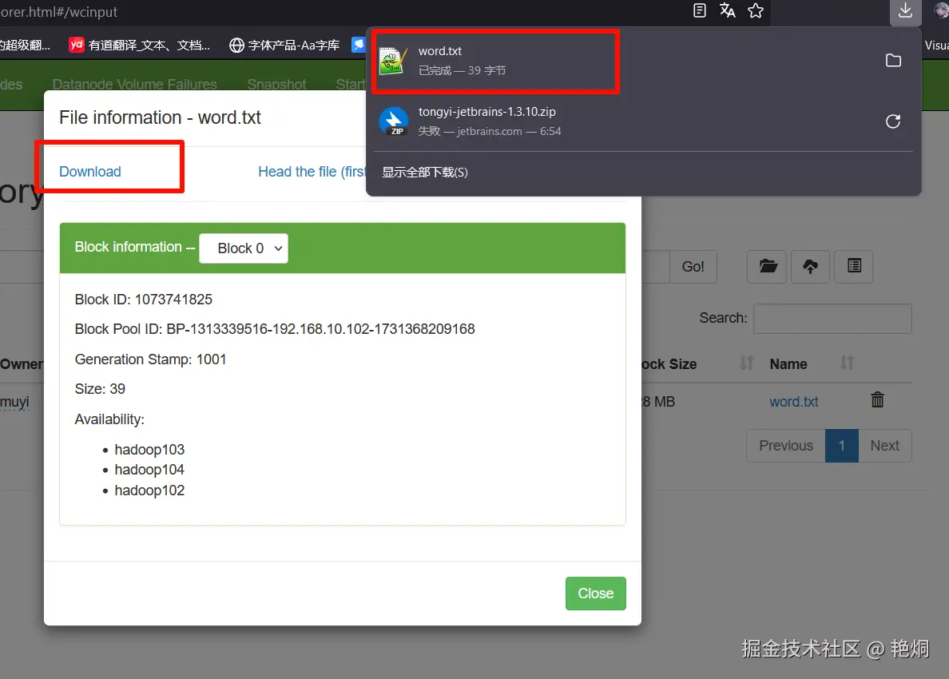The height and width of the screenshot is (679, 949).
Task: Click Size: 39 text
Action: (x=100, y=389)
